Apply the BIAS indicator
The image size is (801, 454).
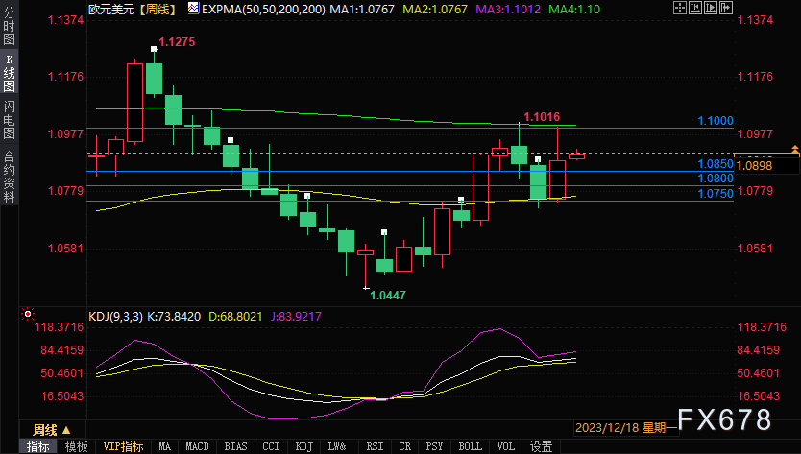(x=235, y=446)
